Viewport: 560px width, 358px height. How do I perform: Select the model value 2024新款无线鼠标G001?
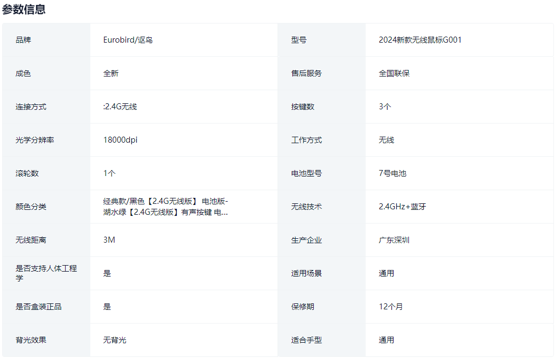[x=420, y=40]
